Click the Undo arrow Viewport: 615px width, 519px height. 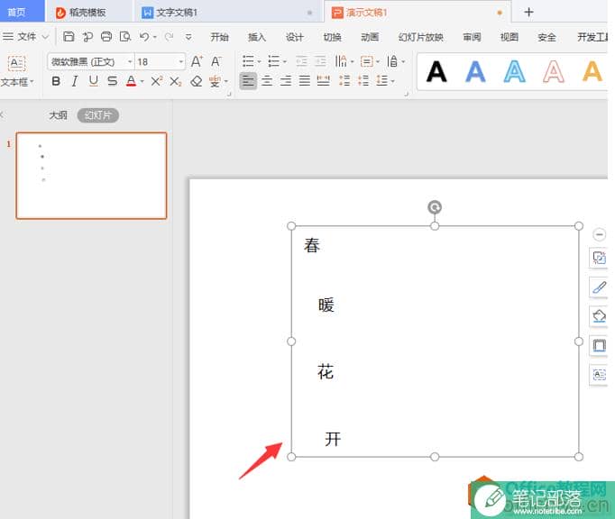click(x=144, y=36)
